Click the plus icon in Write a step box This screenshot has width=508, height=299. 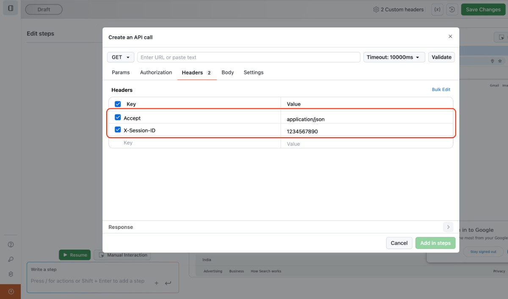click(156, 283)
